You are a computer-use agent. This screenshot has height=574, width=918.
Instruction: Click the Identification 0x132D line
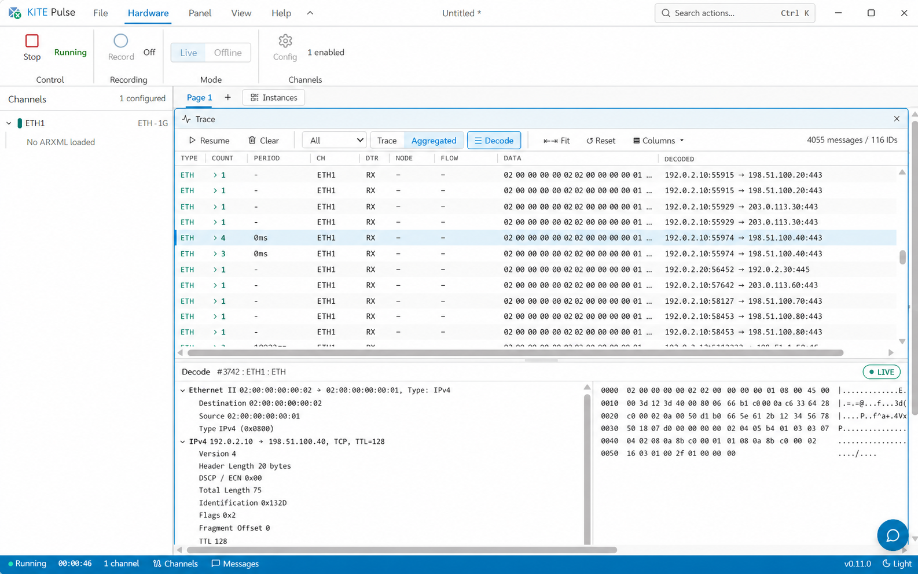point(243,503)
